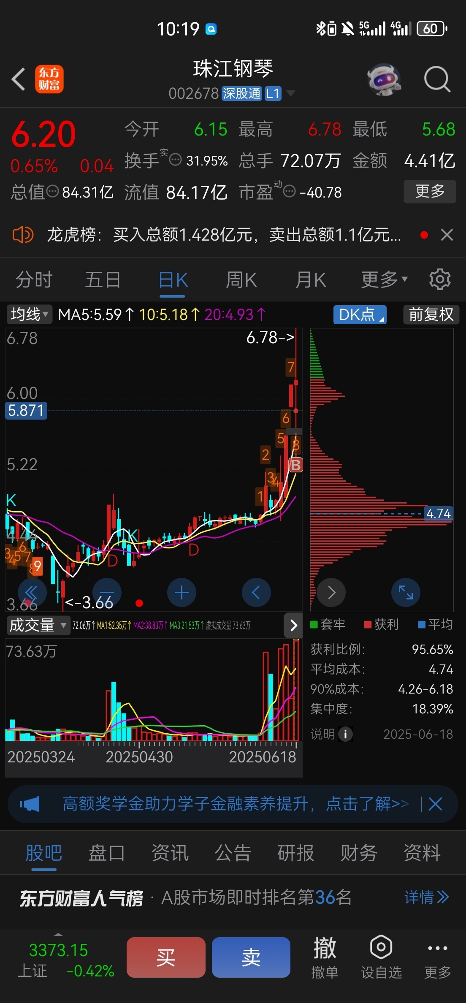Expand the stock title dropdown arrow
This screenshot has width=466, height=1003.
click(291, 93)
